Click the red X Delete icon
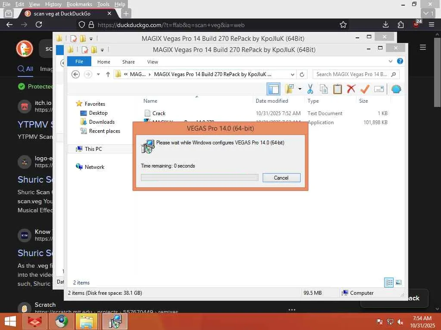 click(x=351, y=89)
